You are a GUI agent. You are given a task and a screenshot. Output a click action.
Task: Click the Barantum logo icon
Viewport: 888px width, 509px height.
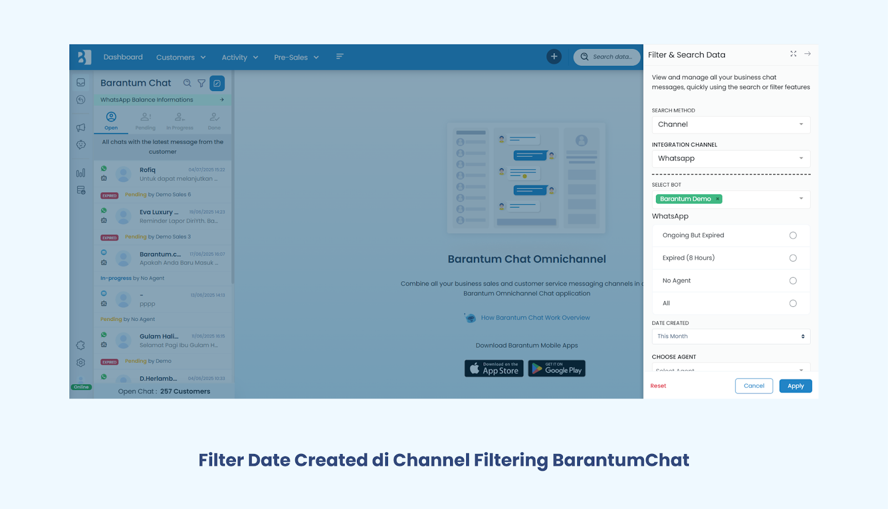(x=84, y=57)
